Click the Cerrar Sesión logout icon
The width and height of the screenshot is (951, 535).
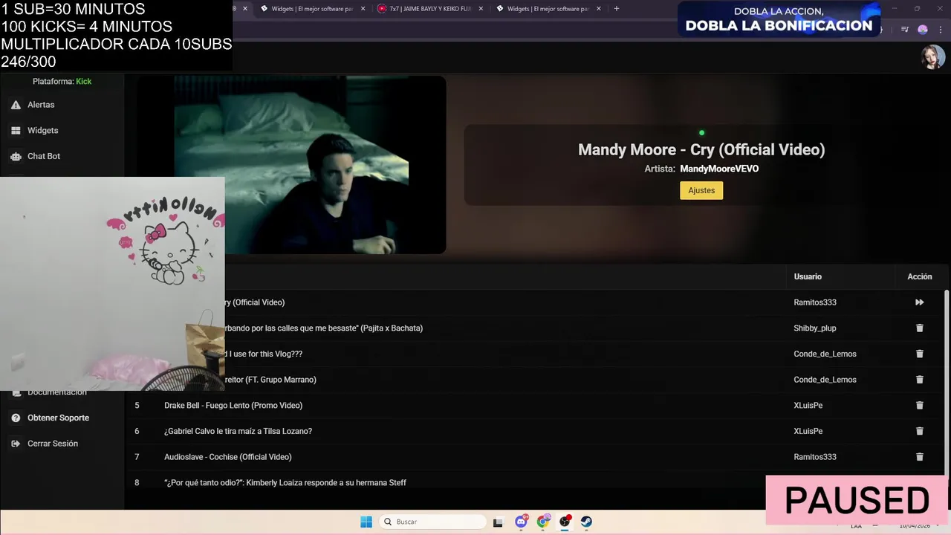pos(16,444)
